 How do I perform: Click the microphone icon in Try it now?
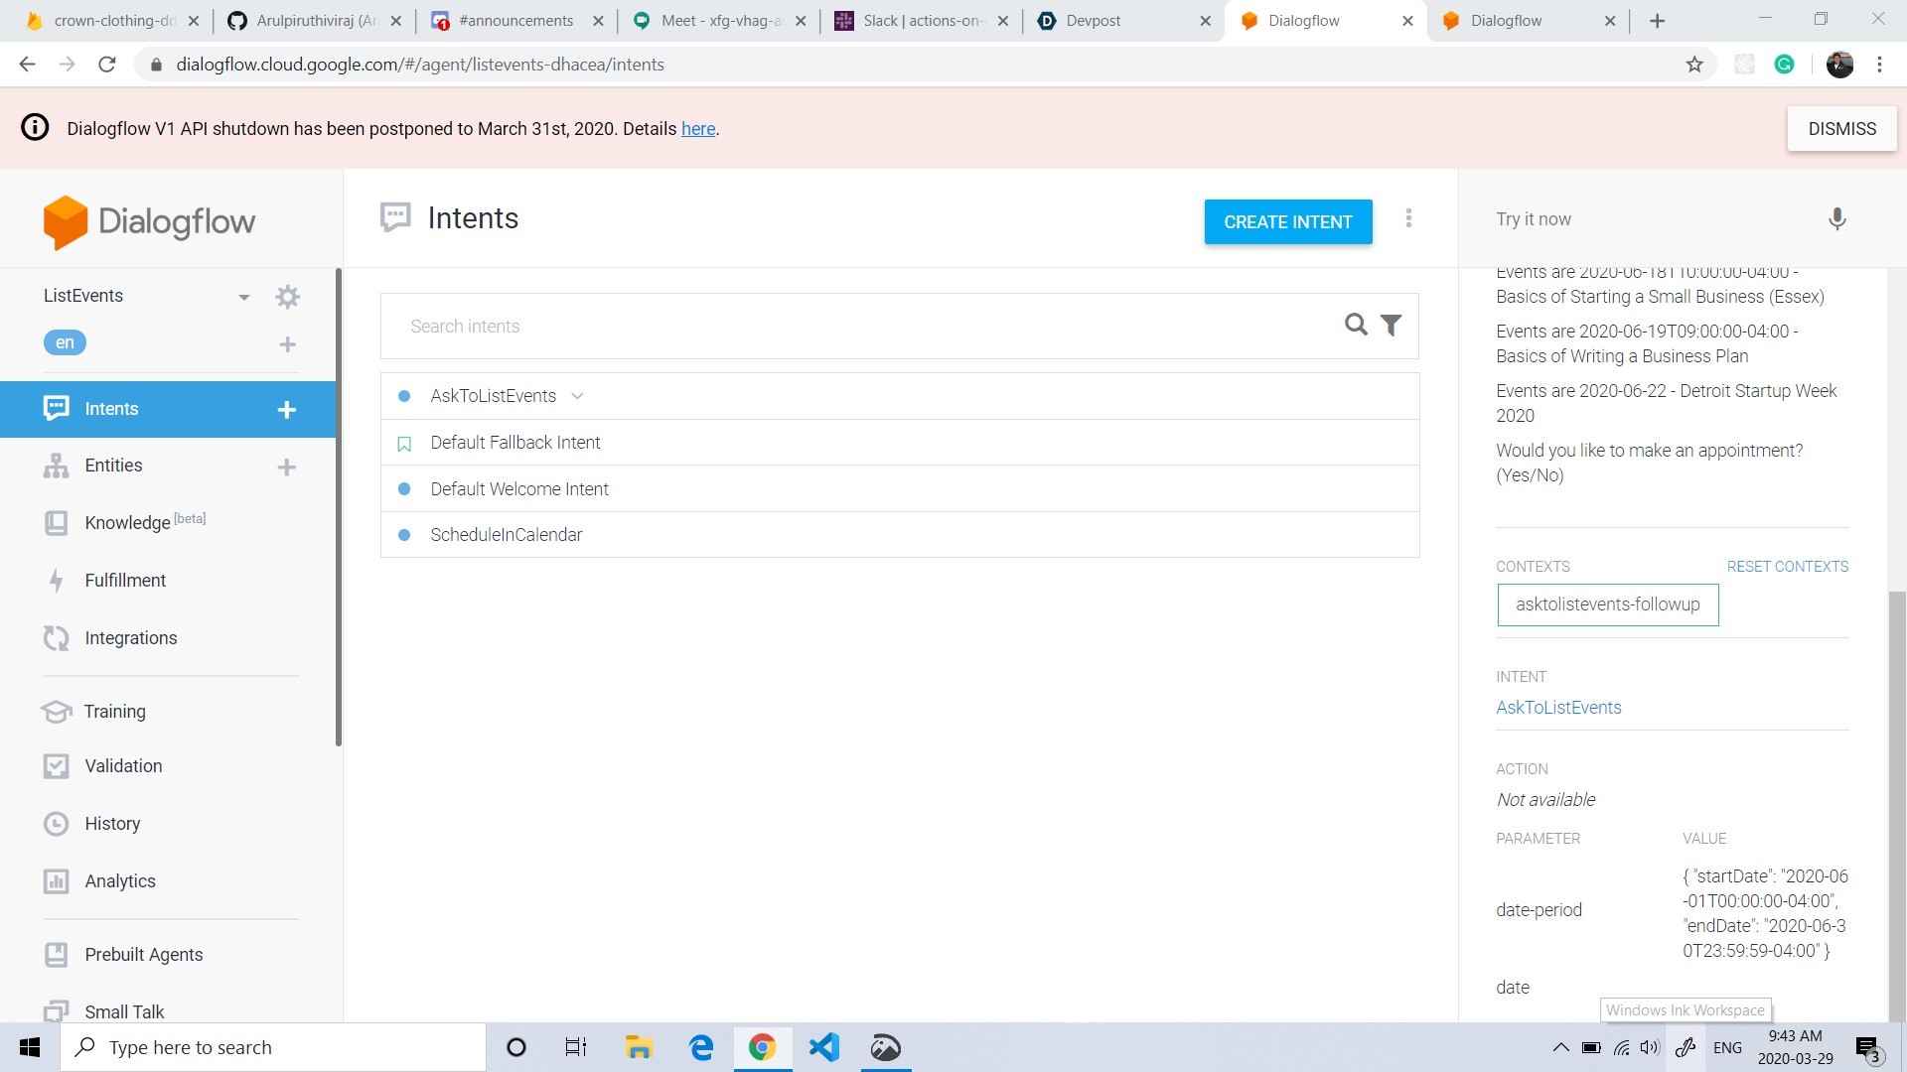pyautogui.click(x=1836, y=219)
